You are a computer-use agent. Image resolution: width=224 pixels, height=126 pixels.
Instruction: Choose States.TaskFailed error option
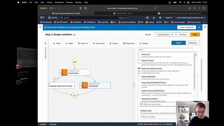click(167, 78)
